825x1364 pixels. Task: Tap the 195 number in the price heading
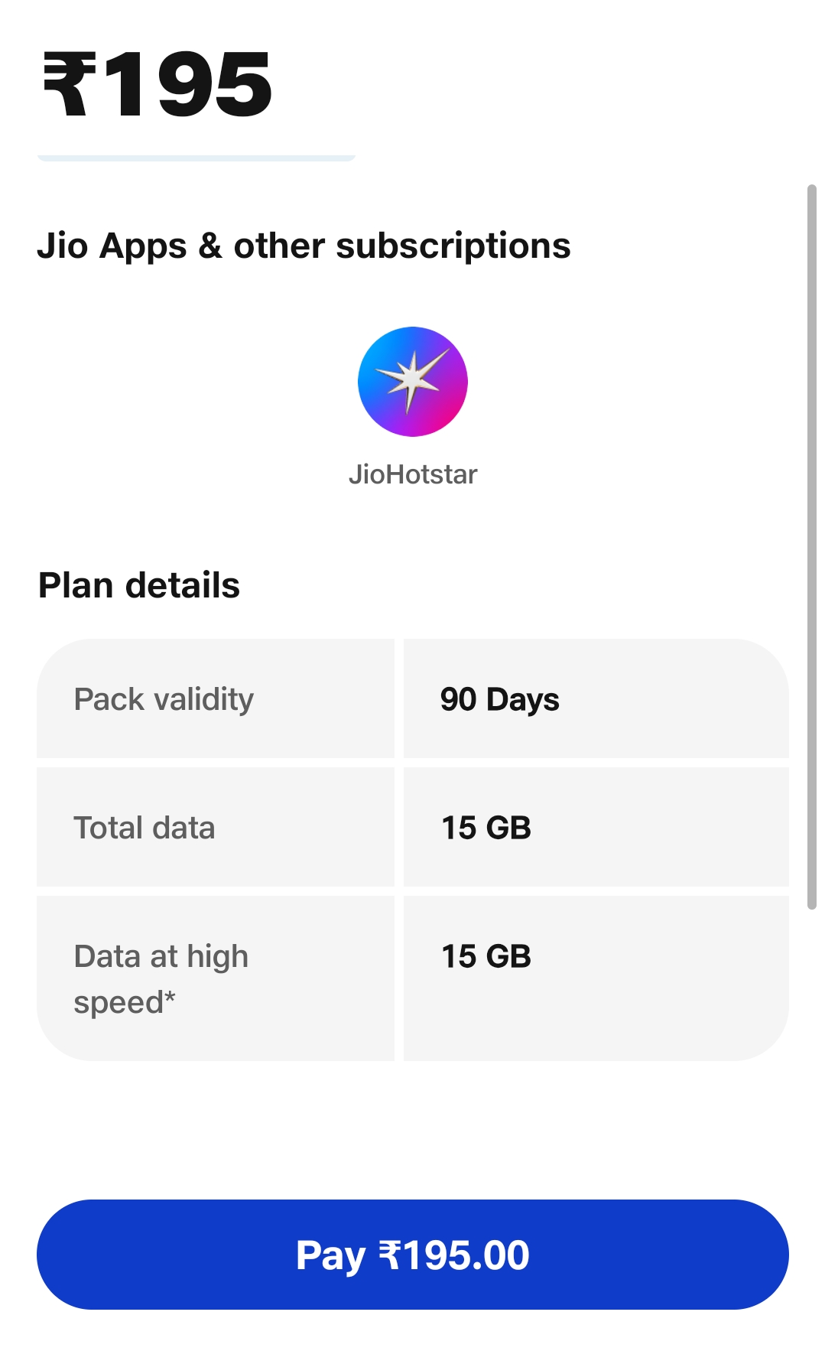[188, 84]
